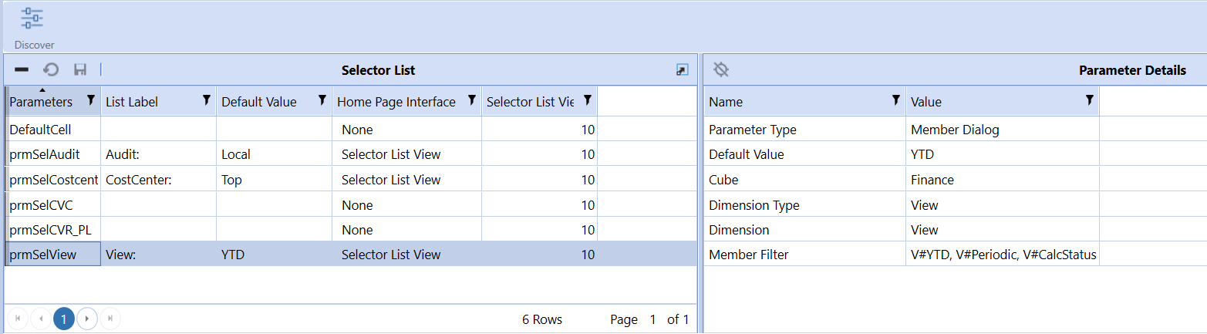1207x334 pixels.
Task: Open the Value column filter in Parameter Details
Action: (x=1089, y=100)
